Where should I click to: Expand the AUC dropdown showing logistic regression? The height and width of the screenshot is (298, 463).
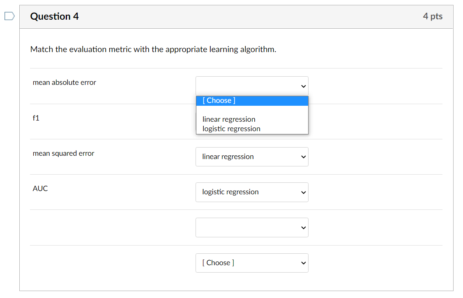(251, 192)
